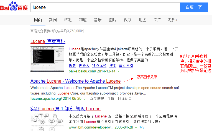Open the 创始人 sublink

tap(84, 65)
